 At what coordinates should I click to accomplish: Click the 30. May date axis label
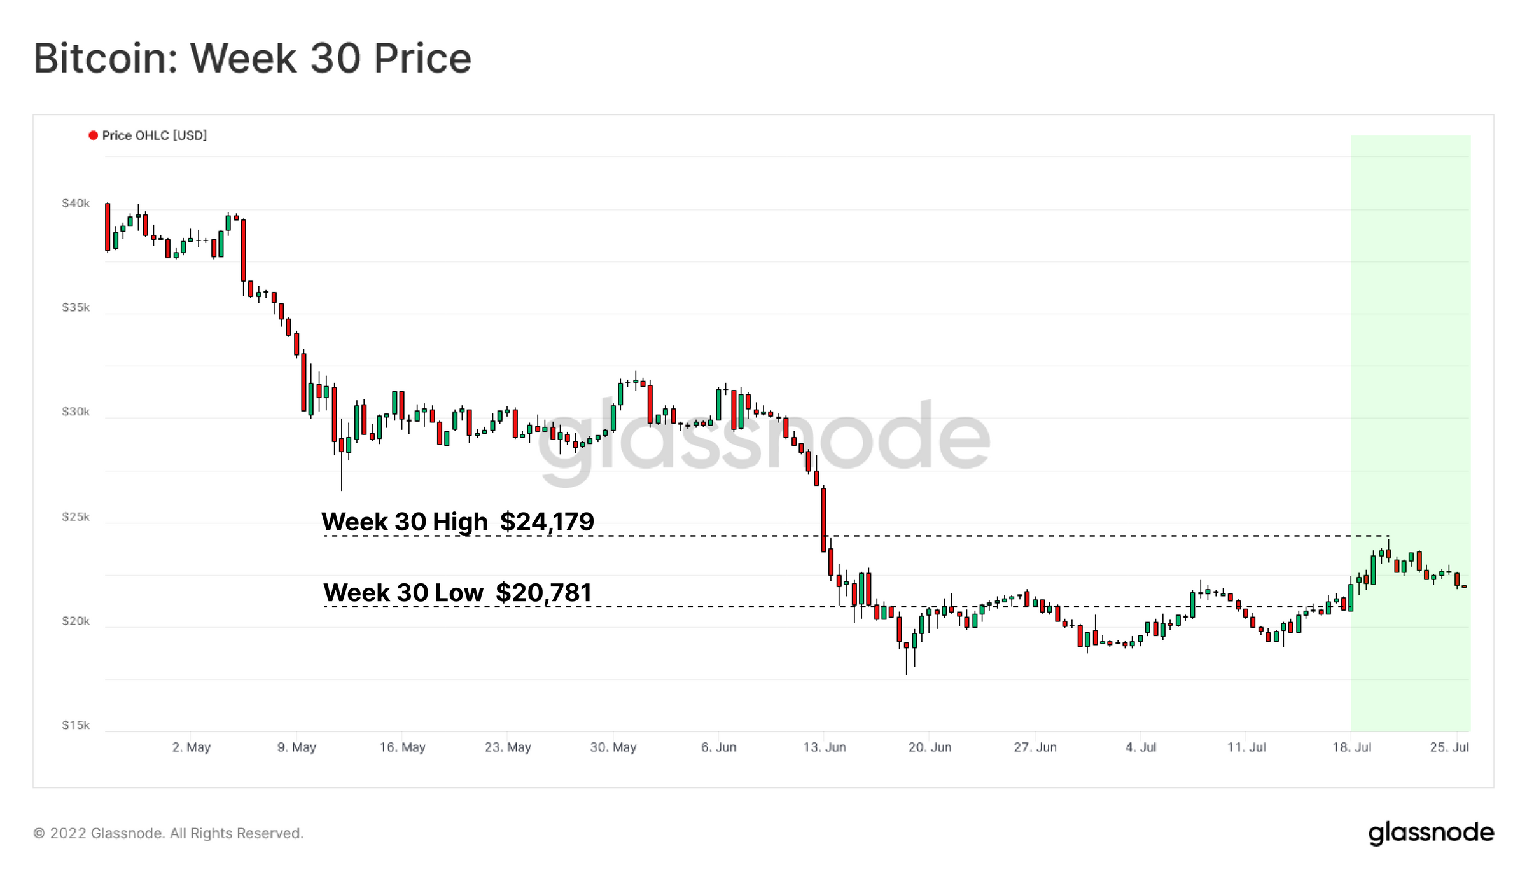613,747
